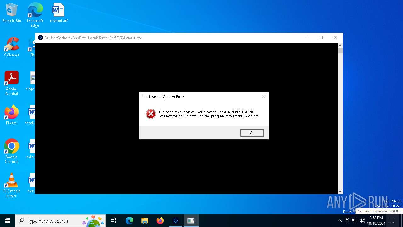The image size is (403, 227).
Task: Launch Firefox from the desktop
Action: (12, 115)
